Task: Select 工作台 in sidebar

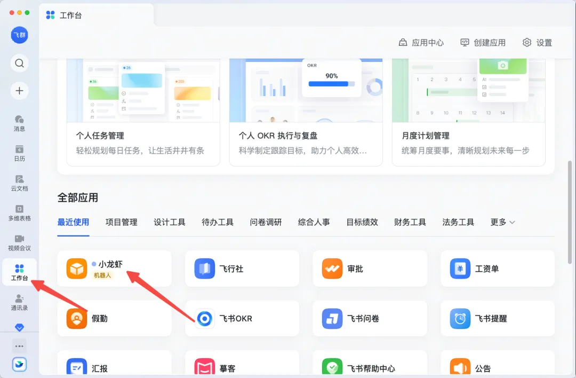Action: pos(20,272)
